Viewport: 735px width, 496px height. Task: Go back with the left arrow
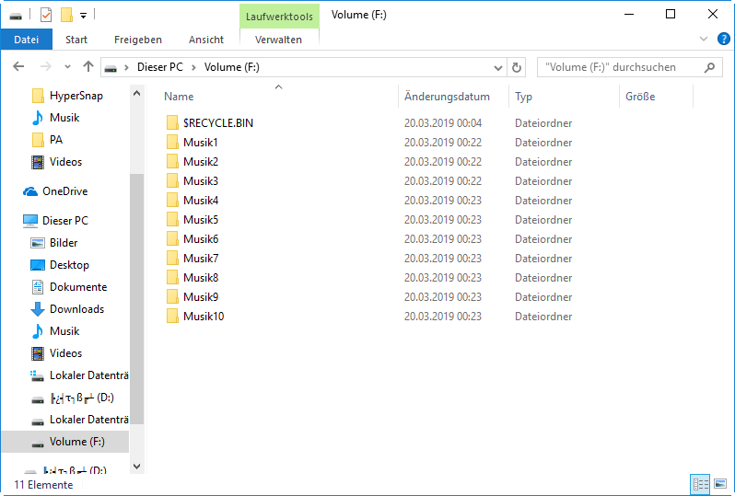tap(18, 67)
